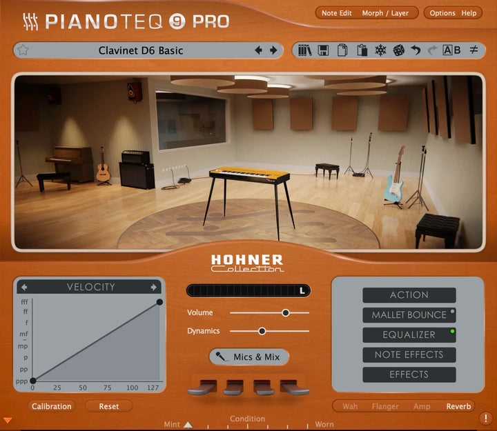The image size is (497, 431).
Task: Click the upright piano in studio
Action: [x=70, y=163]
